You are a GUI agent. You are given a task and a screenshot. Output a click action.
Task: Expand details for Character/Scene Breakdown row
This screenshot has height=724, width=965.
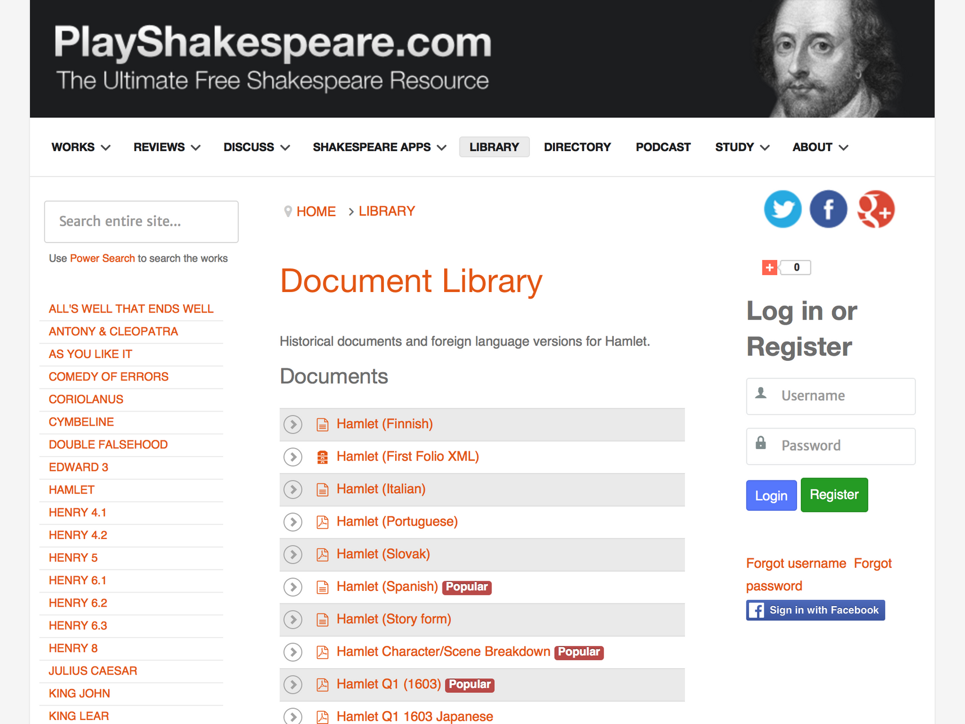[x=293, y=652]
